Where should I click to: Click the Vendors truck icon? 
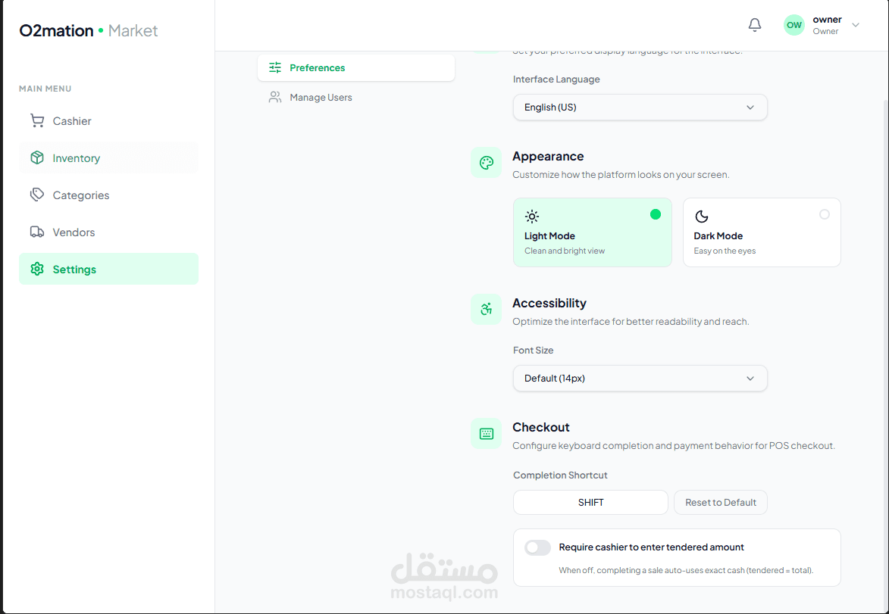(x=37, y=232)
